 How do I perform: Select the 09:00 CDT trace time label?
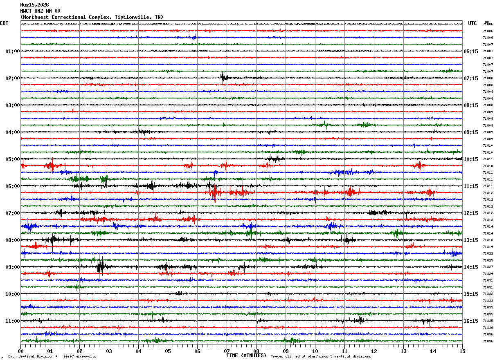[x=13, y=267]
